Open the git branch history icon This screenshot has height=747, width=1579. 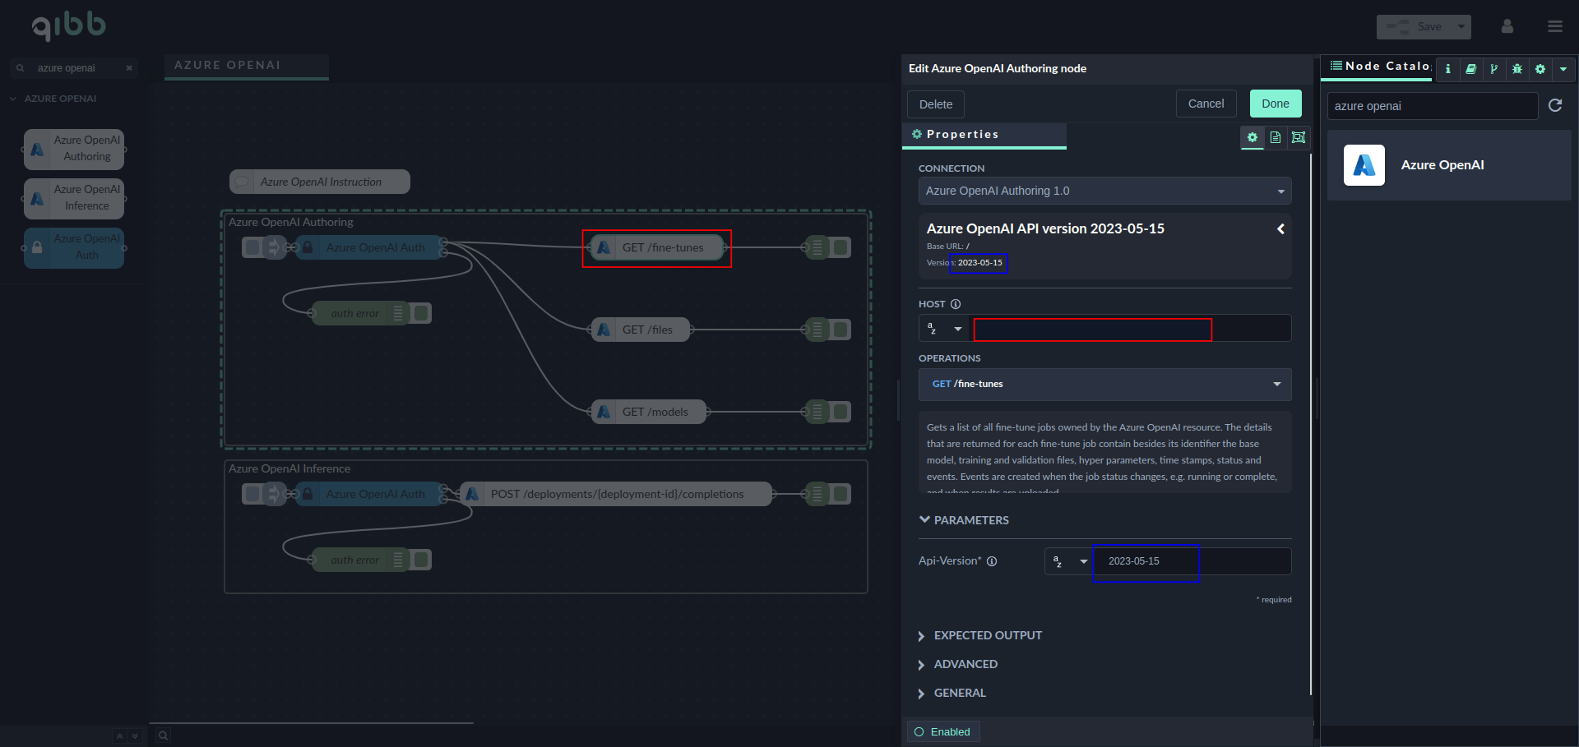1493,69
